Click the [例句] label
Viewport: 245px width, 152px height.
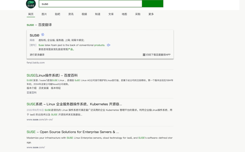tap(33, 45)
